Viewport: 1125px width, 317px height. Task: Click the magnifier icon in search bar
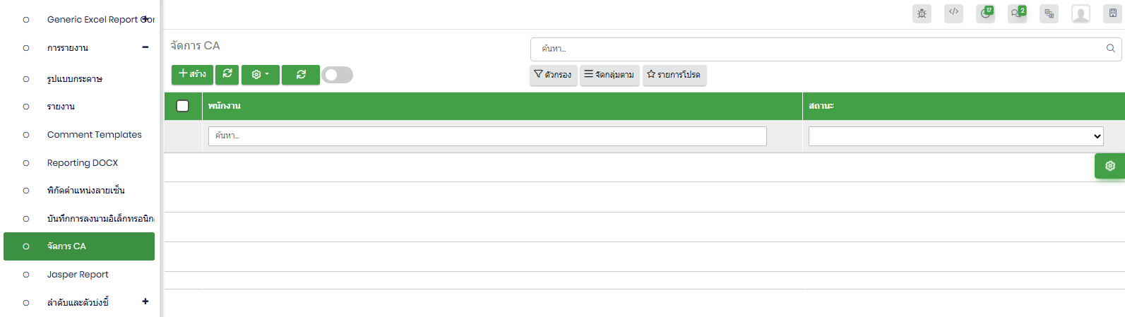click(x=1110, y=49)
